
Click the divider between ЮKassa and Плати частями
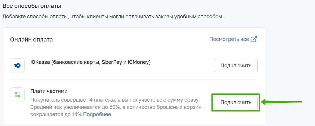pos(134,80)
